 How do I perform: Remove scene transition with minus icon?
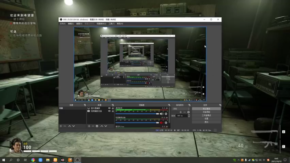click(185, 112)
